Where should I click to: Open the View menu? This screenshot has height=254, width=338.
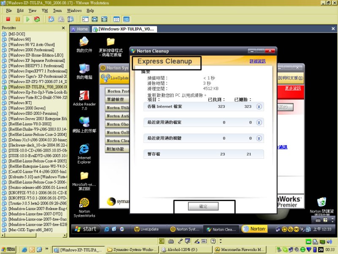pos(33,11)
